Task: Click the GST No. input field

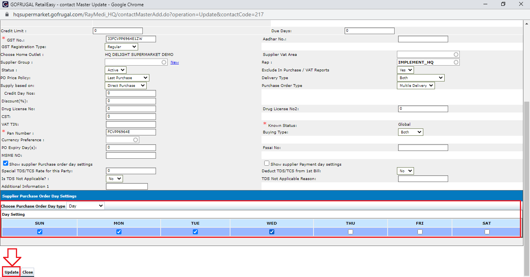Action: [131, 39]
